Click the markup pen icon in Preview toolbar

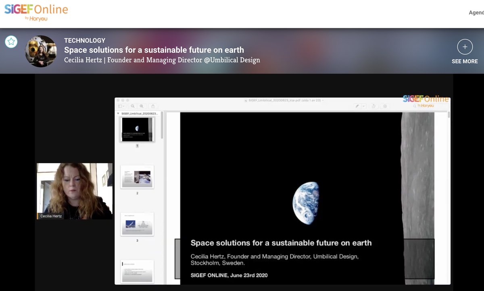[x=357, y=106]
